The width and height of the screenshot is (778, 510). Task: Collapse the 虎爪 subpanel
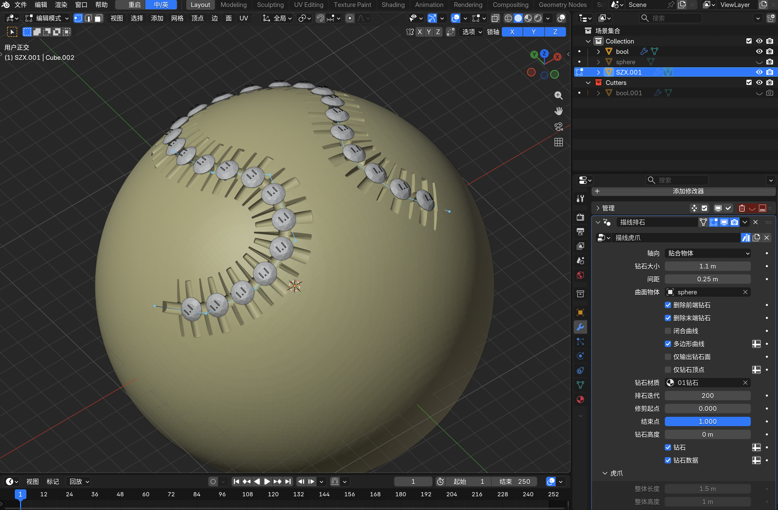(x=605, y=473)
